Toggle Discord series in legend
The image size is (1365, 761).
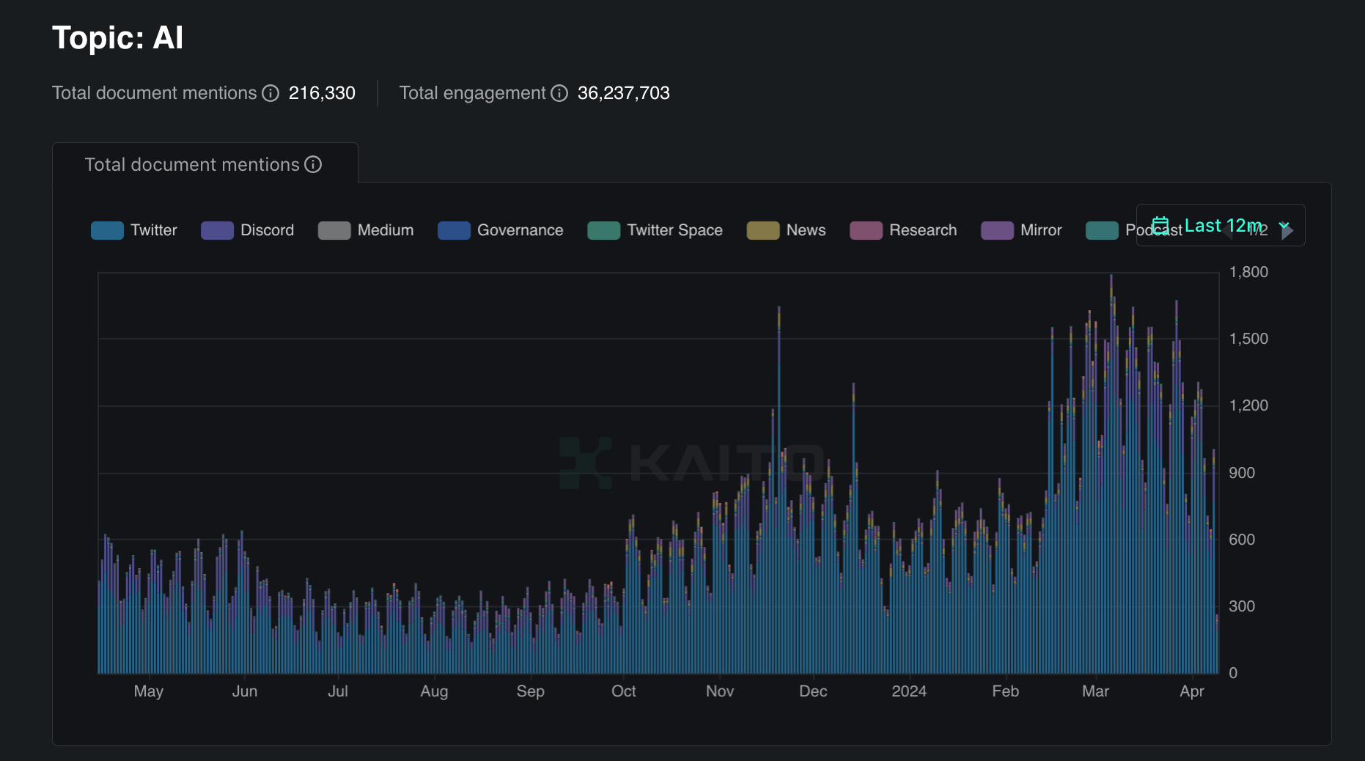(248, 230)
